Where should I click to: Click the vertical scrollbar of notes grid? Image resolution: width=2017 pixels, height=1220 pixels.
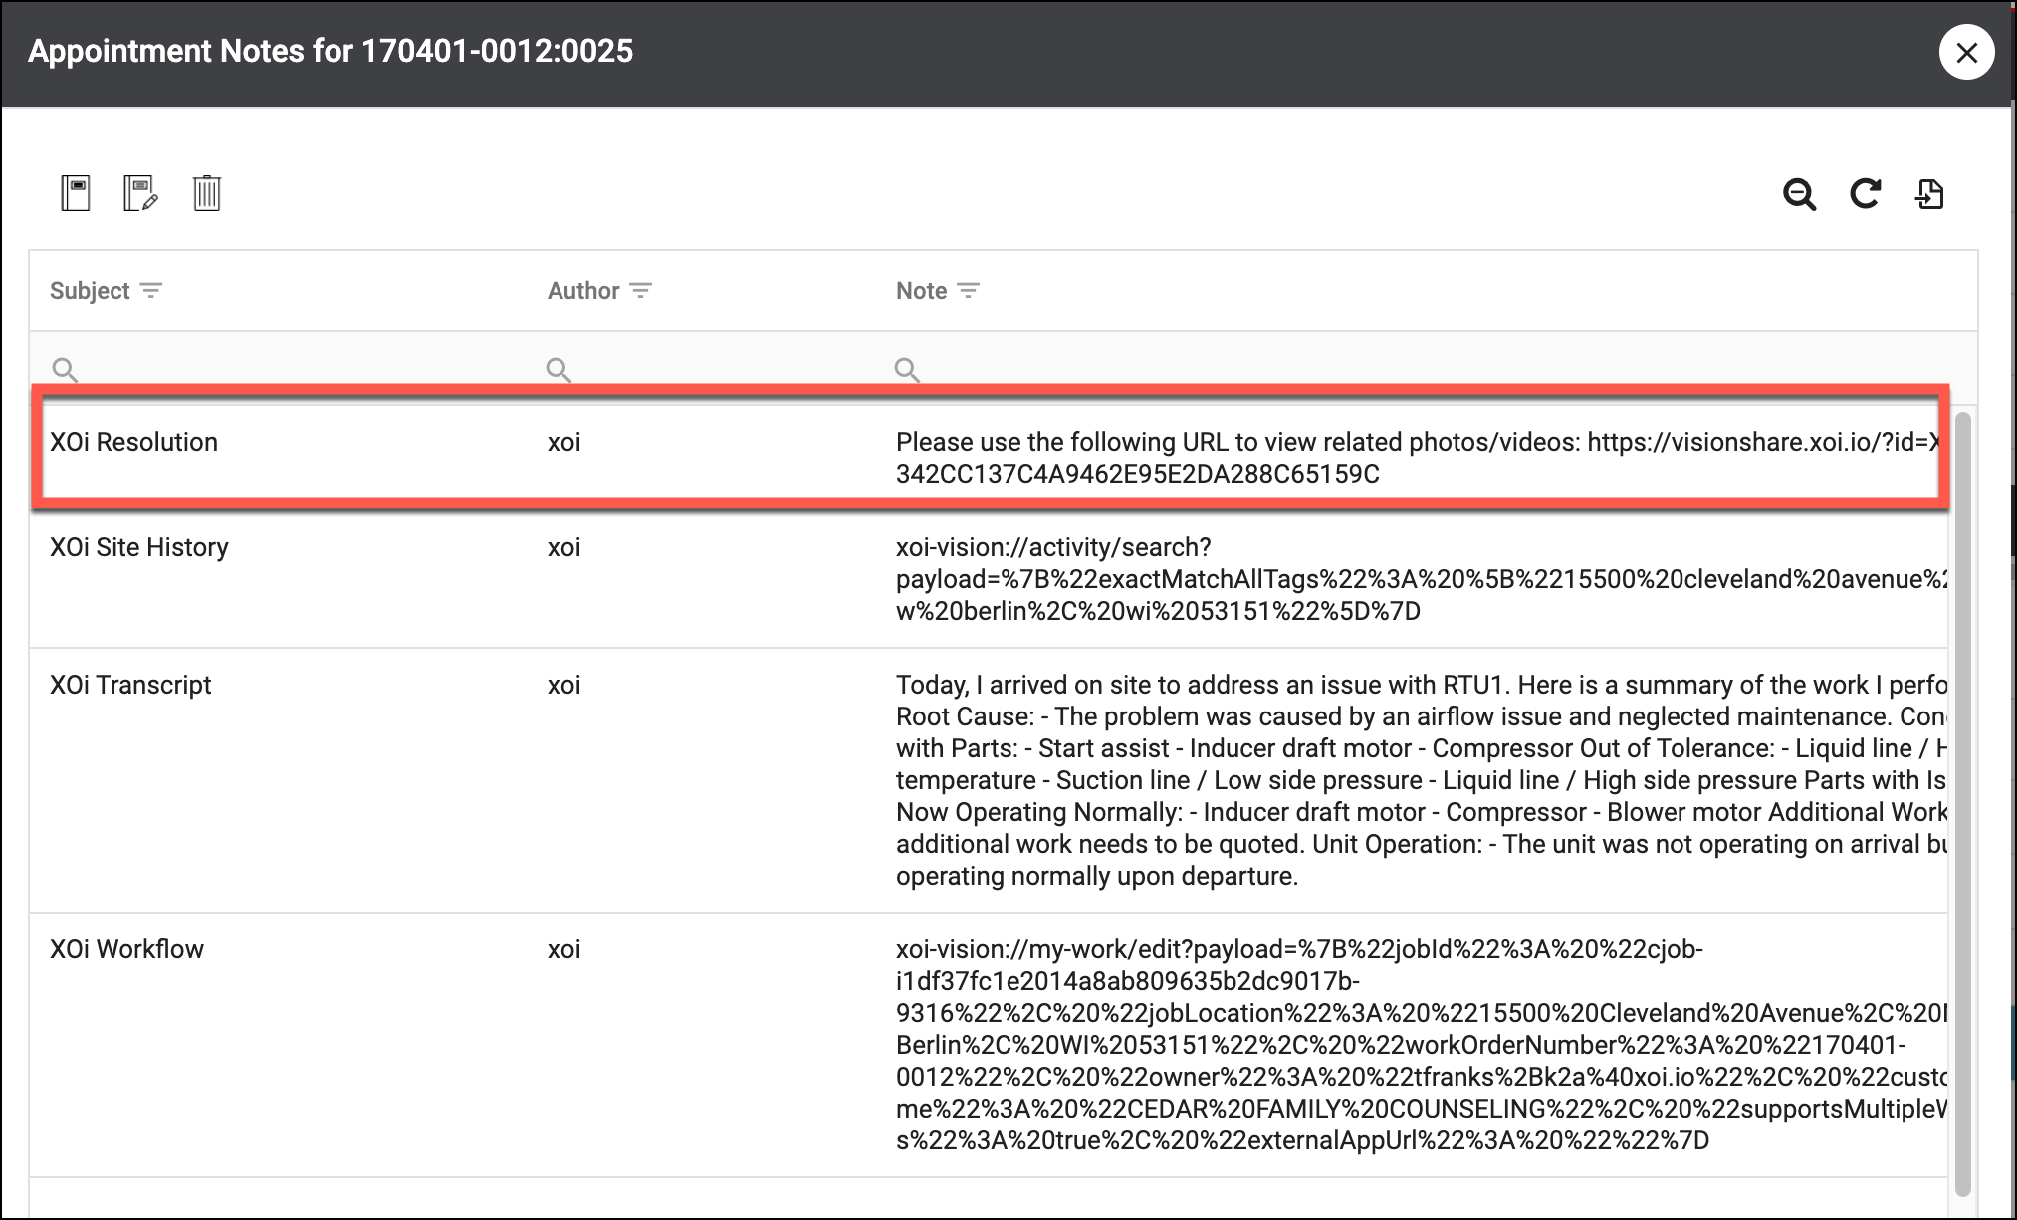point(1962,796)
